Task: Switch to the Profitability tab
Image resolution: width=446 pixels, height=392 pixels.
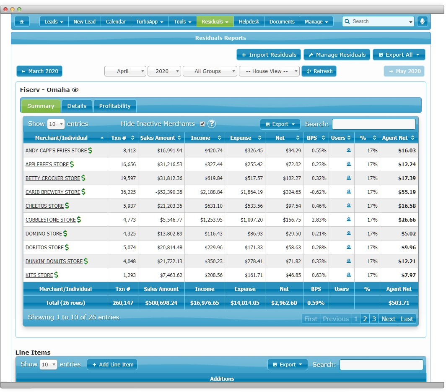Action: pos(114,106)
